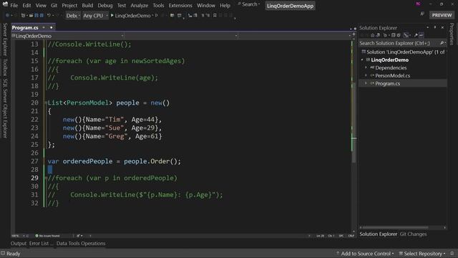Switch to the Git Changes tab
The height and width of the screenshot is (258, 458).
(x=413, y=234)
